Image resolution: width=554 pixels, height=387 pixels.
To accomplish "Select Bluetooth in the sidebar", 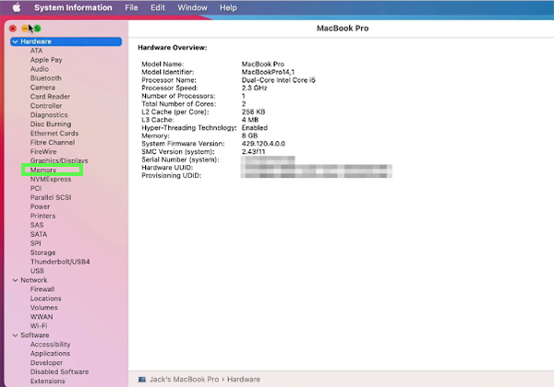I will click(x=46, y=78).
